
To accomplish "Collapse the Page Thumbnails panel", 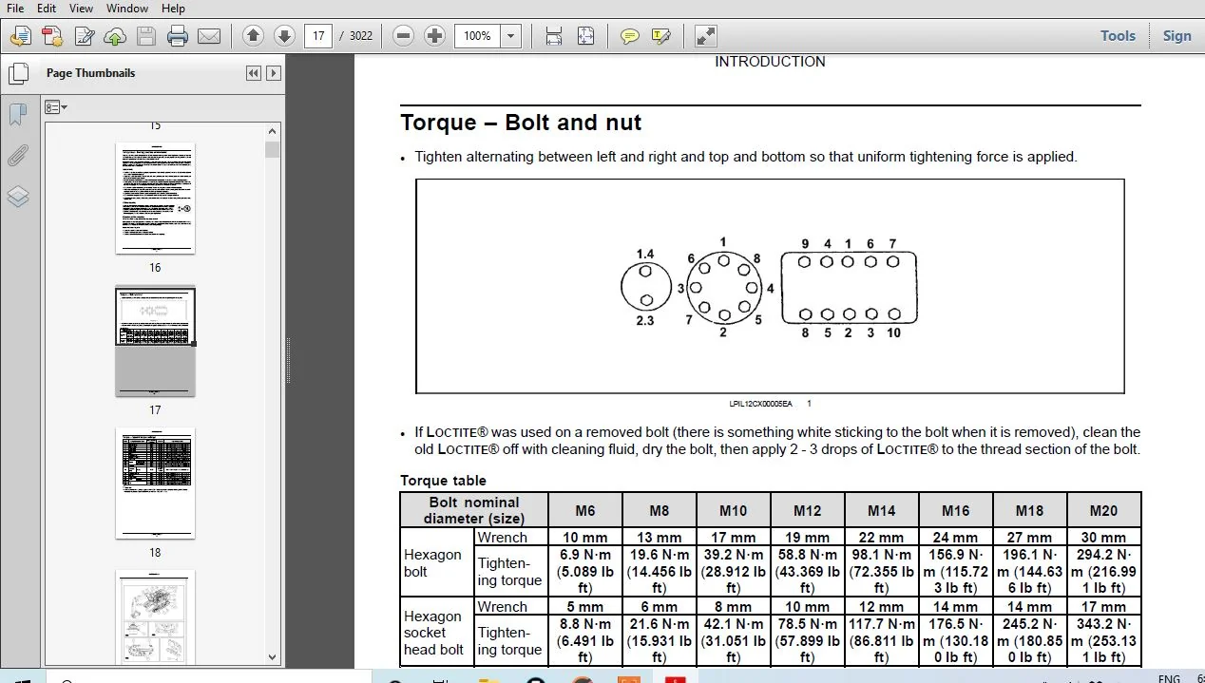I will point(253,73).
